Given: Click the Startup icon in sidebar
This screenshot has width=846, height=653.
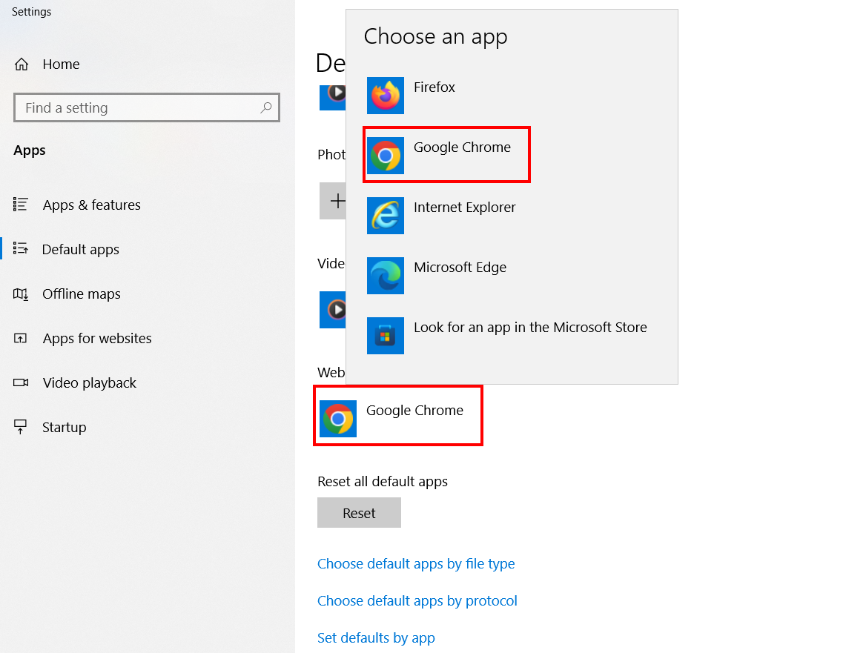Looking at the screenshot, I should pyautogui.click(x=21, y=426).
